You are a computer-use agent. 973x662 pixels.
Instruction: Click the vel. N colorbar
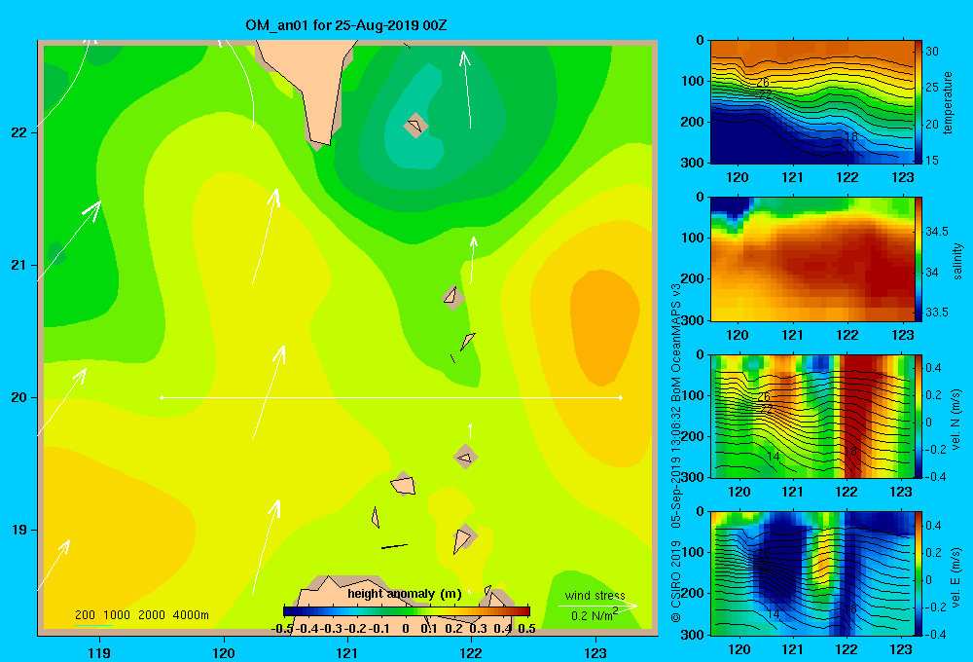coord(918,416)
